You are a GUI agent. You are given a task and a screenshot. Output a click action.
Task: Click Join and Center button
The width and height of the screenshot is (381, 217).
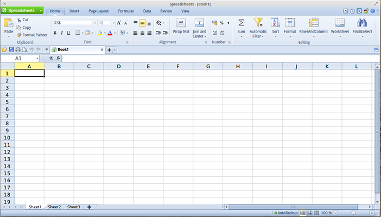(199, 28)
